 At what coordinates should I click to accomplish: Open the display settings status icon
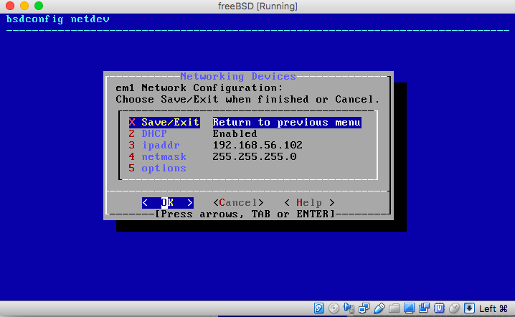pyautogui.click(x=410, y=308)
